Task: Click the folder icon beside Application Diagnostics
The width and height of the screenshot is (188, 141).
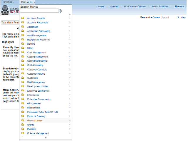Action: click(x=23, y=31)
